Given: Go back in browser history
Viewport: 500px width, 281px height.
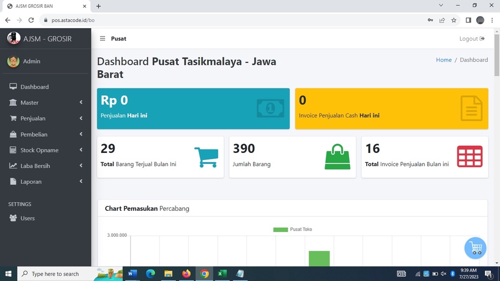Looking at the screenshot, I should [8, 20].
